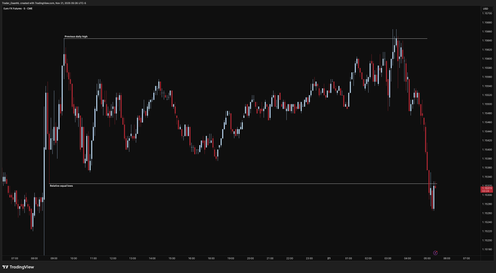The image size is (496, 273).
Task: Select the 1.15380 price axis label
Action: 487,159
